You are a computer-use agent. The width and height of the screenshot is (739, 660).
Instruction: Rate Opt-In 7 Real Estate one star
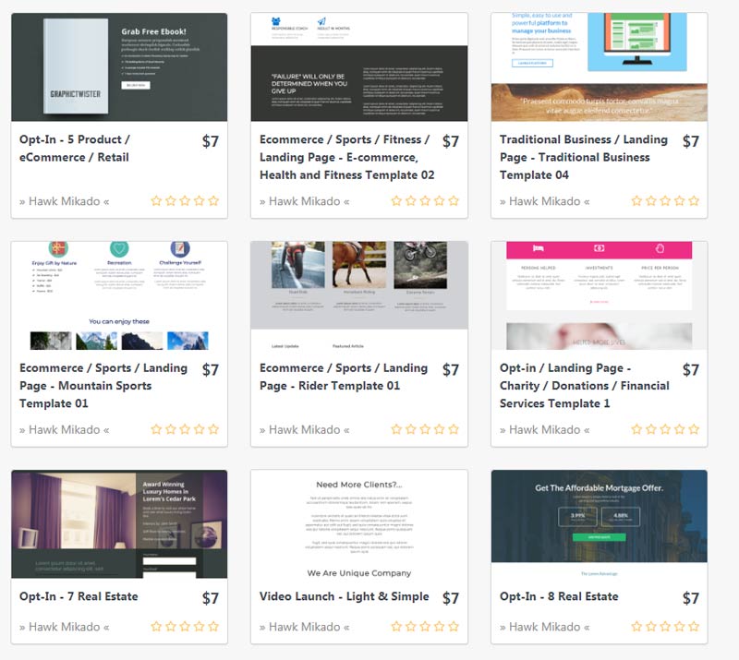(156, 627)
